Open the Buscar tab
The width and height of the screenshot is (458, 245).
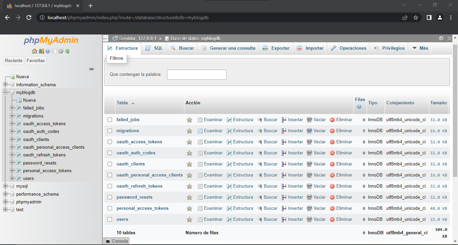pos(182,48)
